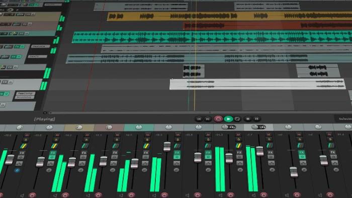Click the pan knob on the teal strip

point(139,127)
